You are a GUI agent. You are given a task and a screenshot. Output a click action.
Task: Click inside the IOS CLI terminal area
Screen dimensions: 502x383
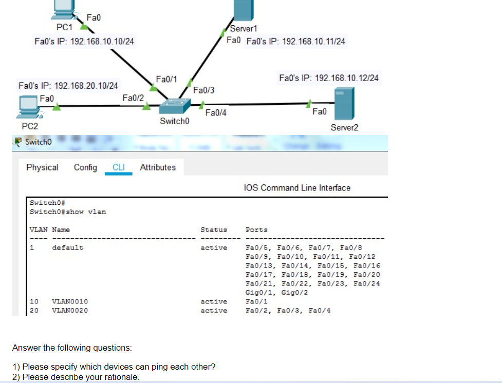pos(207,256)
